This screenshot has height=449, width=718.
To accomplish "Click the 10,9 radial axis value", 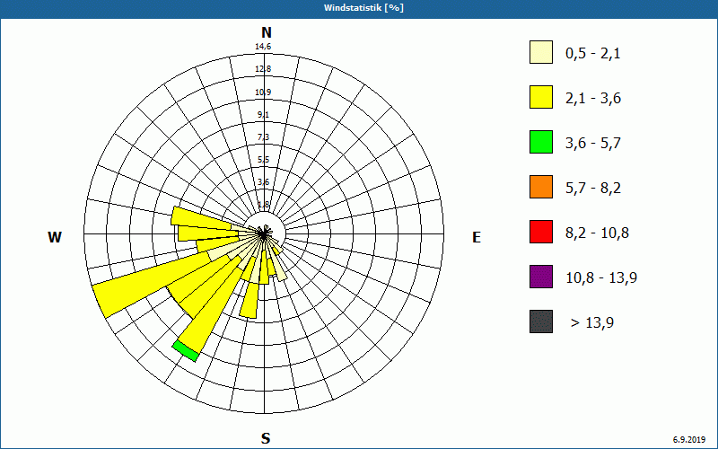I will click(x=263, y=92).
